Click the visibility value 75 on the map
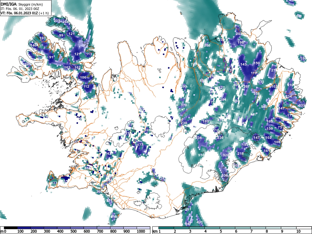The width and height of the screenshot is (312, 234). (280, 127)
